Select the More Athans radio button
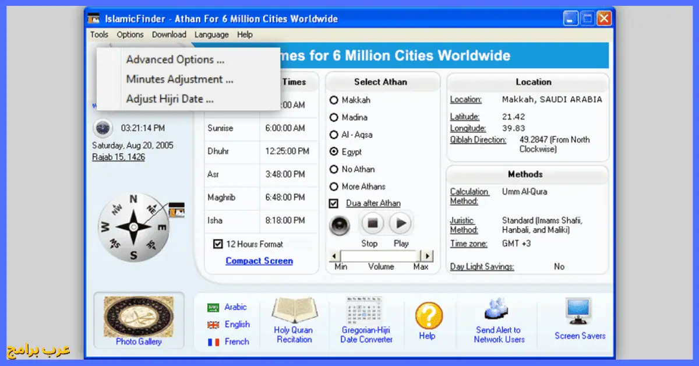This screenshot has width=699, height=366. point(334,187)
